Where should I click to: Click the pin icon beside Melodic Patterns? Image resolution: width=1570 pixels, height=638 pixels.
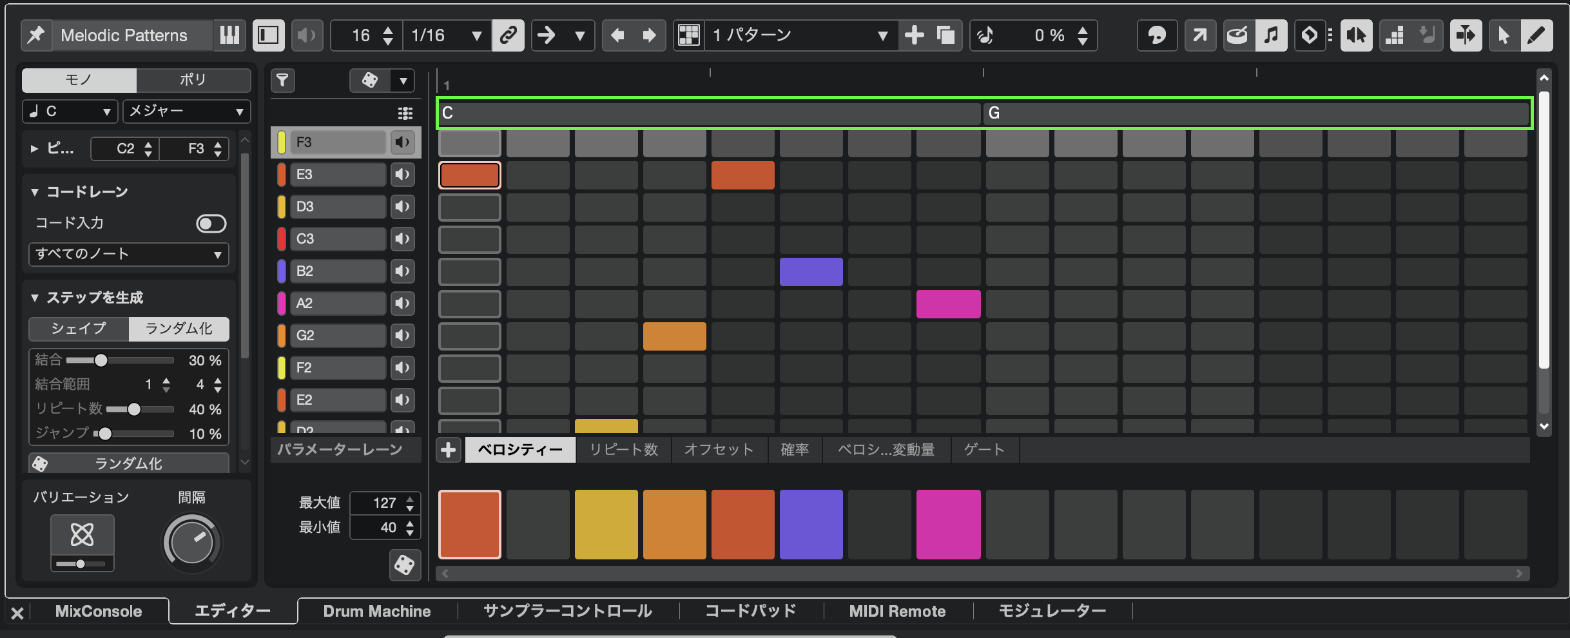click(x=36, y=35)
